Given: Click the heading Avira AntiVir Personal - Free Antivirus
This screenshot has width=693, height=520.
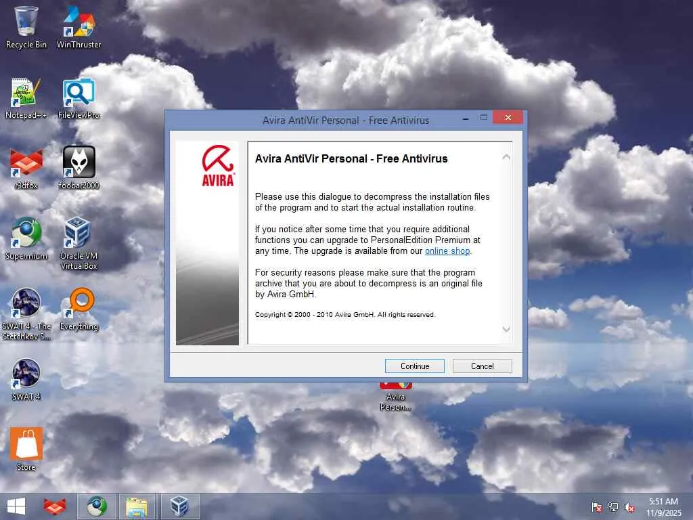Looking at the screenshot, I should pyautogui.click(x=351, y=158).
